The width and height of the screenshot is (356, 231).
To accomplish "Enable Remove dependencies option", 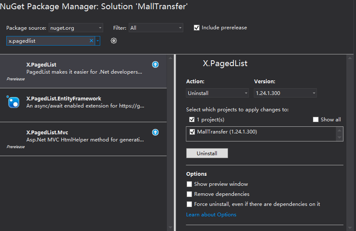I will click(189, 194).
